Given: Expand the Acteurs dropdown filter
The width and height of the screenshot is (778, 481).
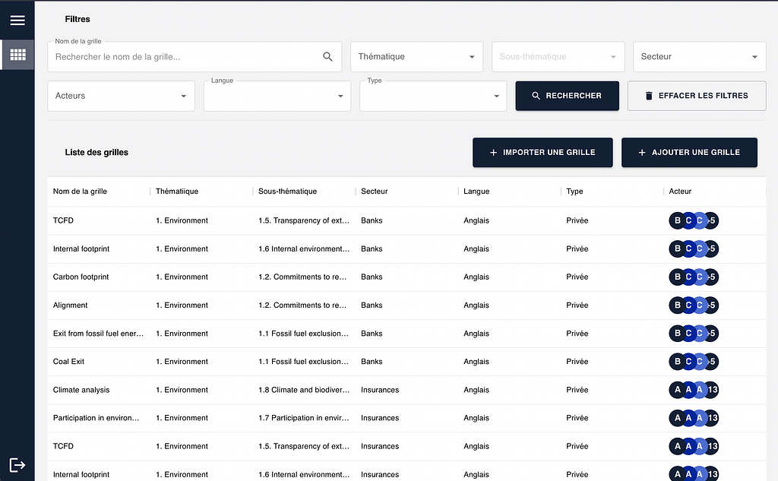Looking at the screenshot, I should click(121, 97).
